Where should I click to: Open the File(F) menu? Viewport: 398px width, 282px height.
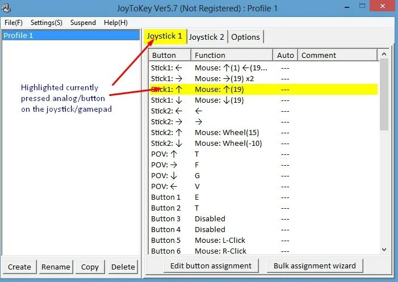[x=14, y=23]
